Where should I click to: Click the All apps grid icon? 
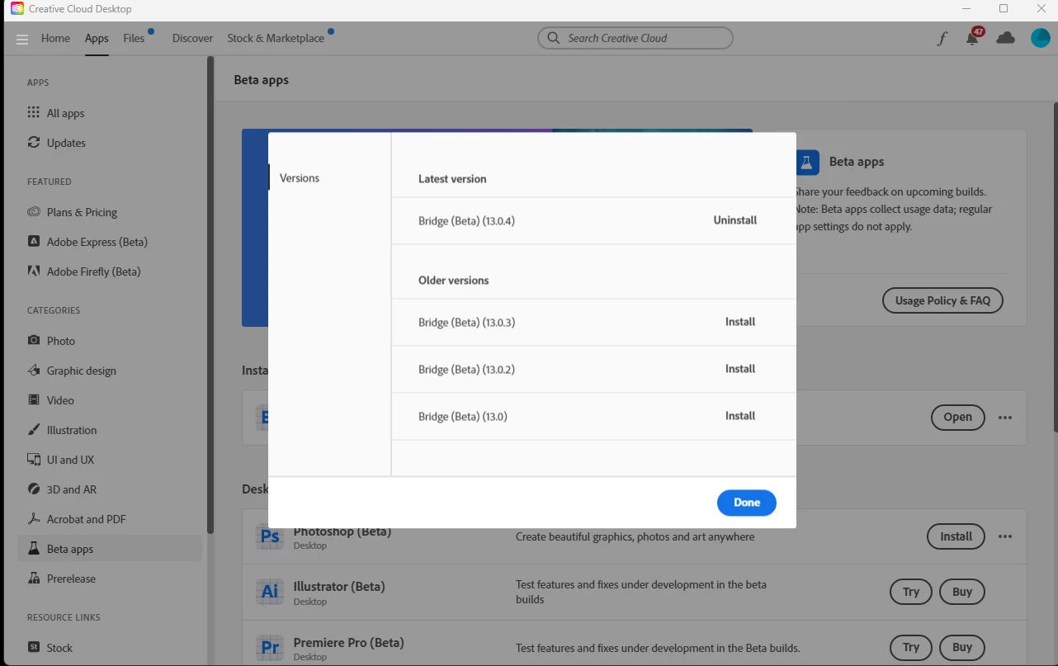click(33, 113)
